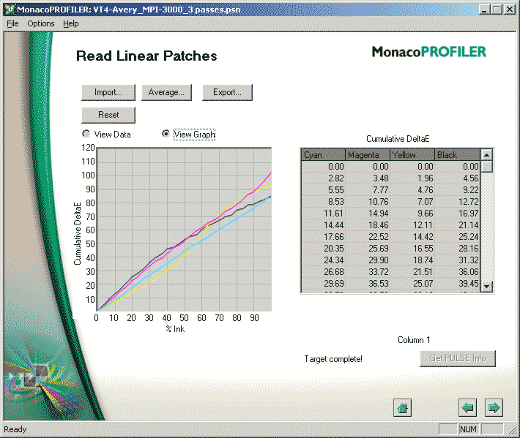This screenshot has width=520, height=438.
Task: Open the Help menu
Action: (70, 23)
